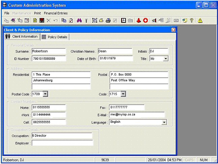
Task: Switch to the Policy Details tab
Action: tap(55, 37)
